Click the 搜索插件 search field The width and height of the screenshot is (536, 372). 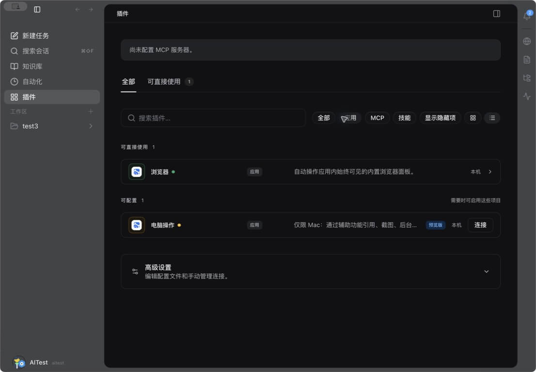click(213, 118)
